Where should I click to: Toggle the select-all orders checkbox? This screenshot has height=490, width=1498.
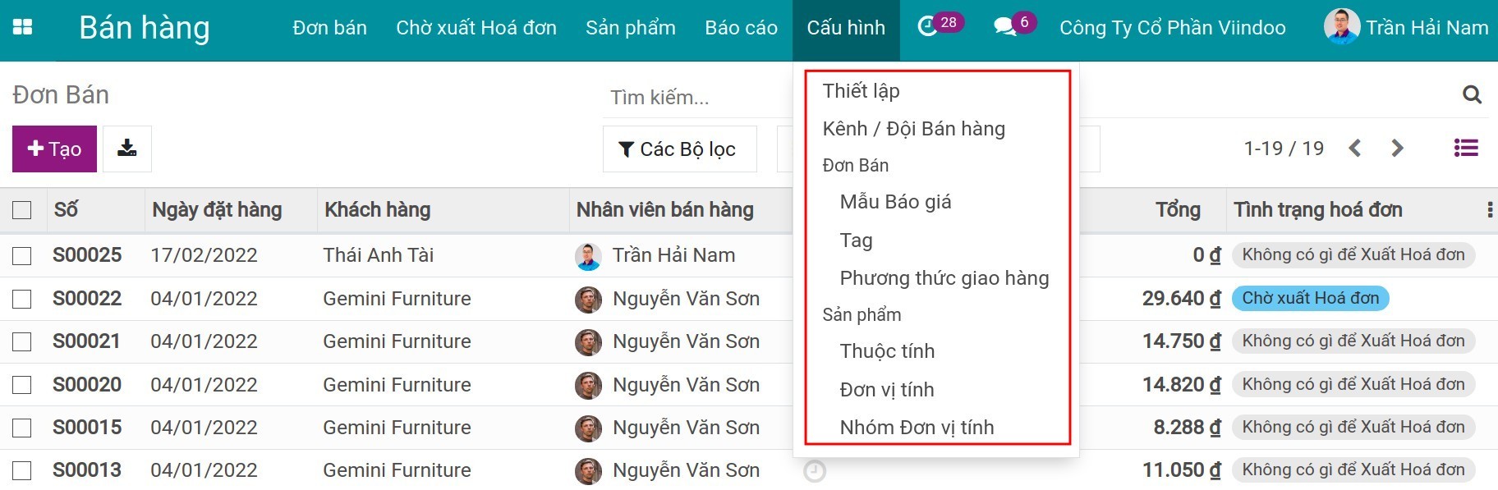pos(22,210)
